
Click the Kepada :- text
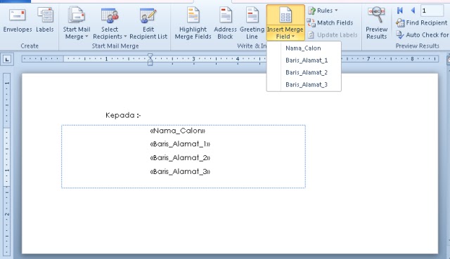pos(123,115)
